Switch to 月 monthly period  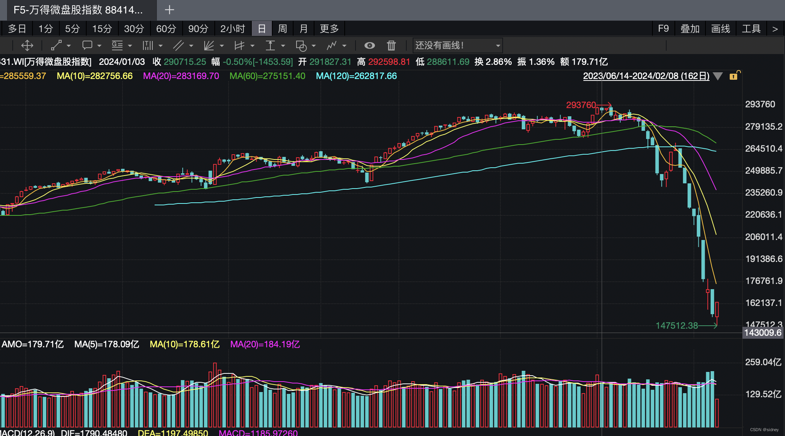pos(304,29)
